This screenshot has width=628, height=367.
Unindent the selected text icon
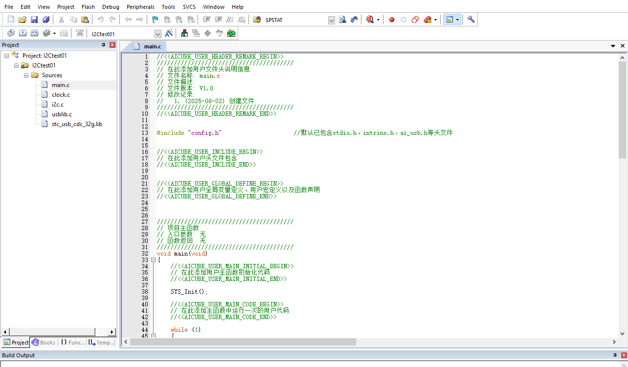click(218, 20)
